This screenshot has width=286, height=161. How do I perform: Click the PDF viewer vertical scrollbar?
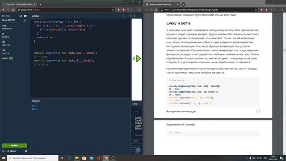(285, 50)
